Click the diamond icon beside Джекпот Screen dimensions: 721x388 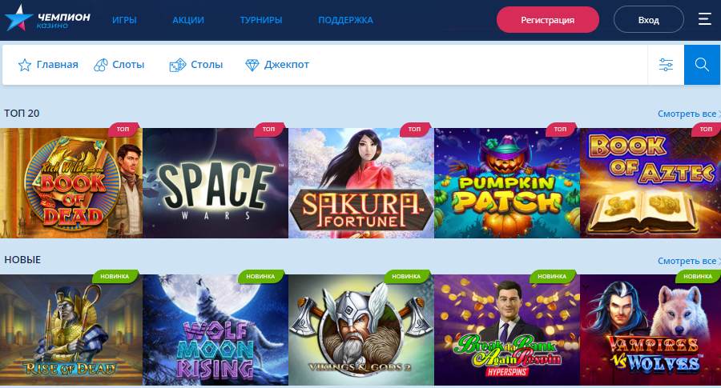click(252, 65)
